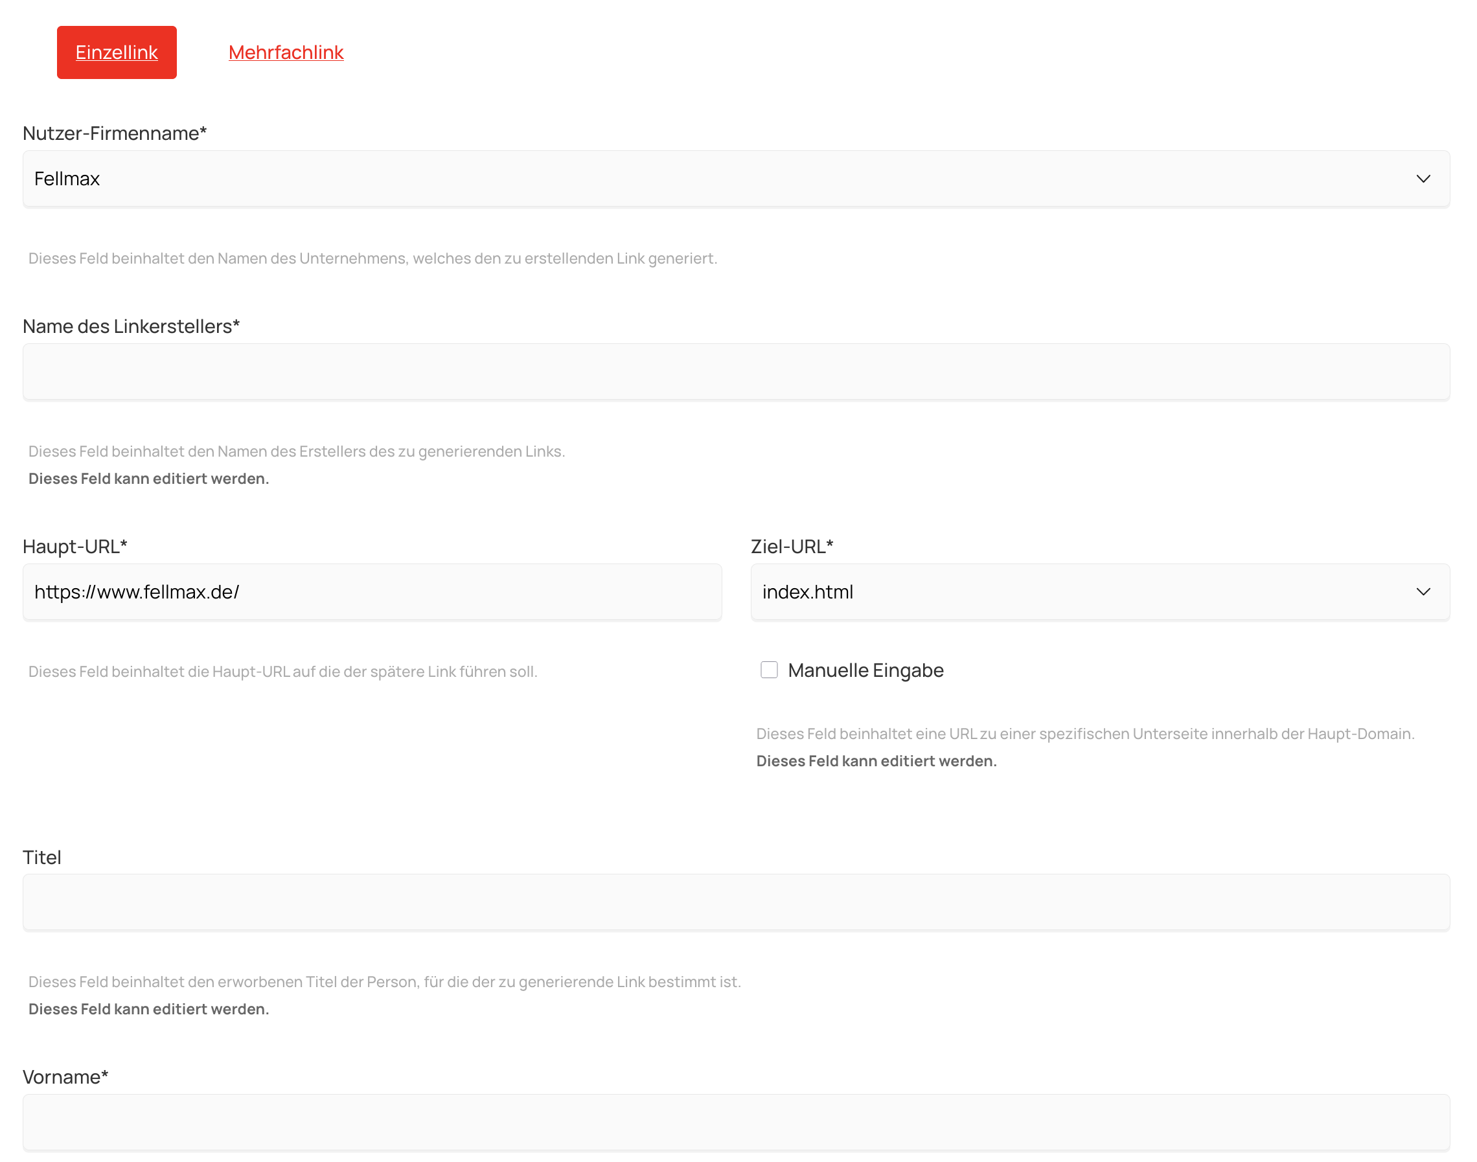Image resolution: width=1477 pixels, height=1162 pixels.
Task: Focus the Name des Linkerstellers input field
Action: pyautogui.click(x=735, y=372)
